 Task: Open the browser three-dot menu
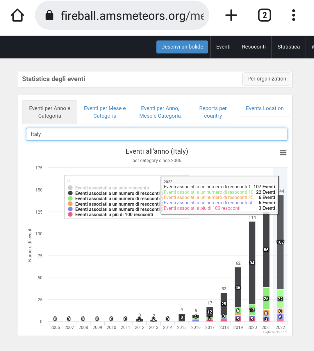click(x=294, y=15)
